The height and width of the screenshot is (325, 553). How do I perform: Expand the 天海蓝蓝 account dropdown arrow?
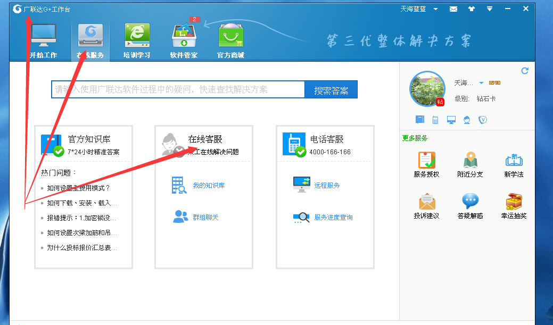(x=435, y=9)
